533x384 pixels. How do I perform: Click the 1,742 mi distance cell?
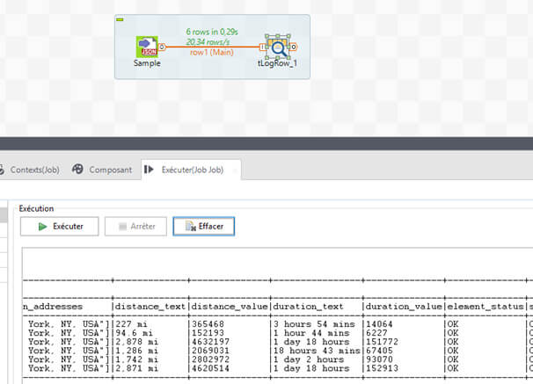[x=136, y=359]
